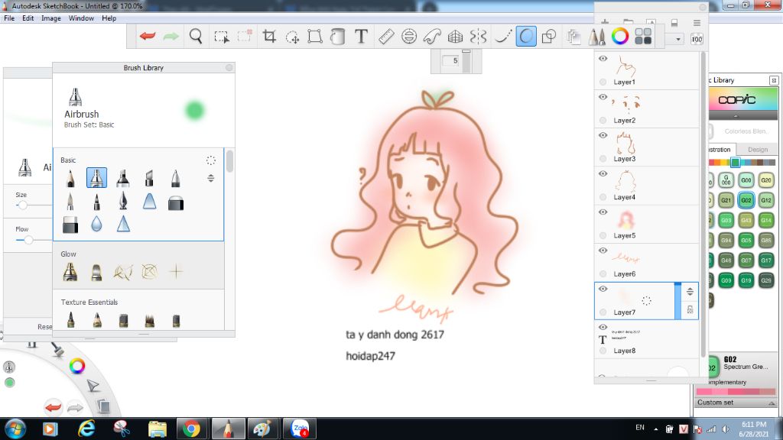The height and width of the screenshot is (440, 783).
Task: Open the Perspective Guide tool
Action: point(455,37)
